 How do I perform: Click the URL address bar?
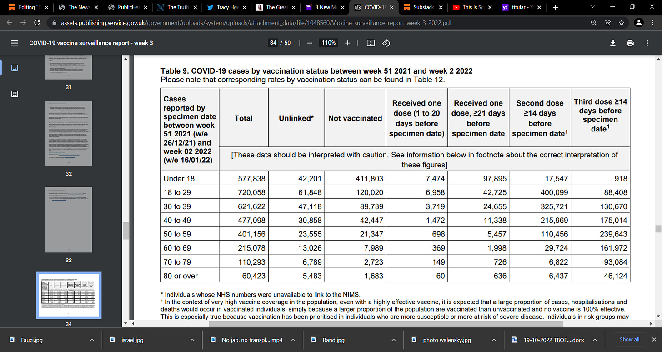(x=318, y=22)
